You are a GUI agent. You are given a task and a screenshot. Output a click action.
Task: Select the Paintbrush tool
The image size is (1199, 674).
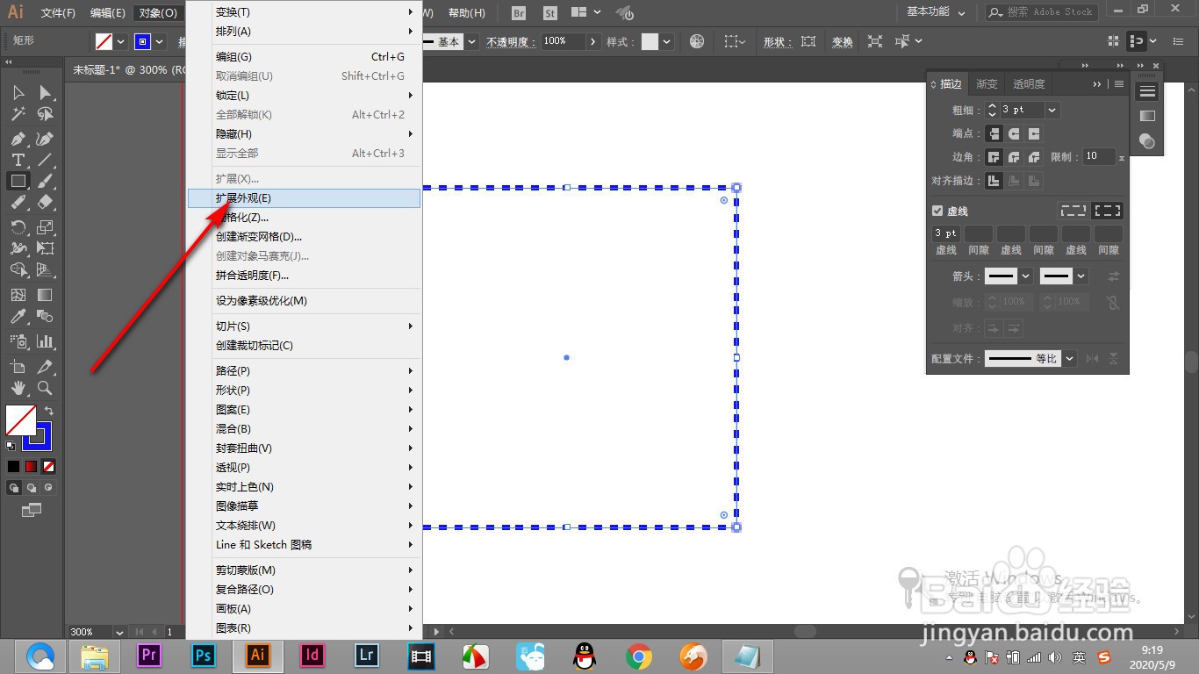(x=45, y=181)
